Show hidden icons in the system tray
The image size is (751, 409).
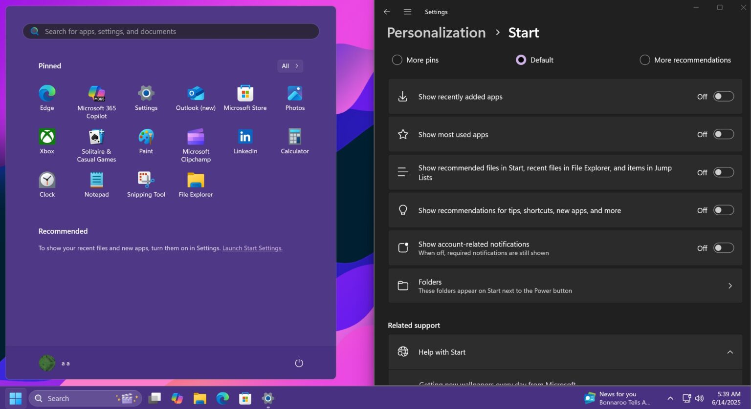click(670, 398)
